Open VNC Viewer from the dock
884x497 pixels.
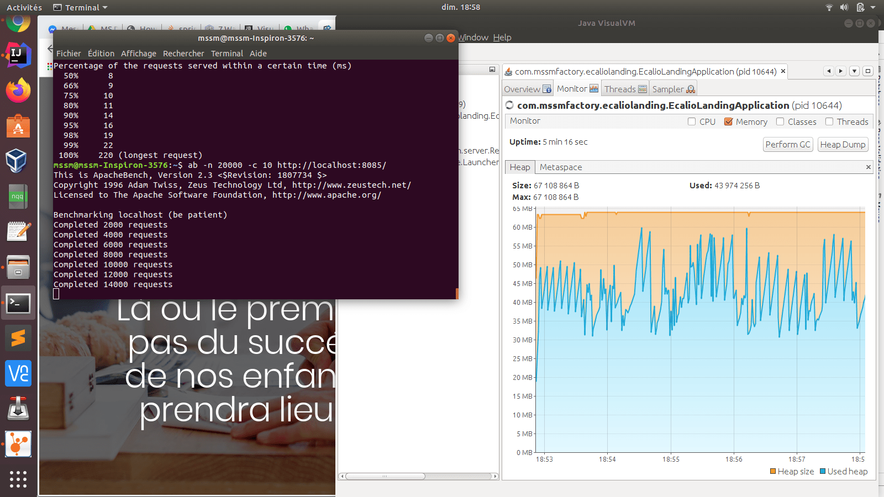click(x=18, y=373)
